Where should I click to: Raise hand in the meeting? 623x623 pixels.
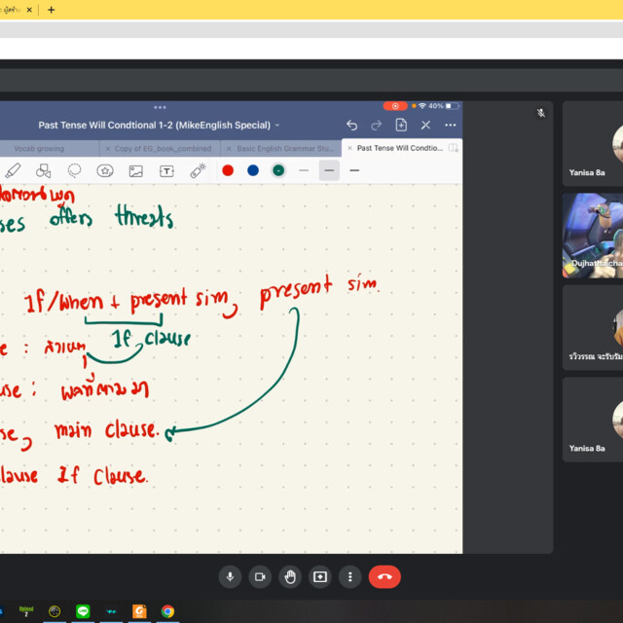tap(290, 576)
